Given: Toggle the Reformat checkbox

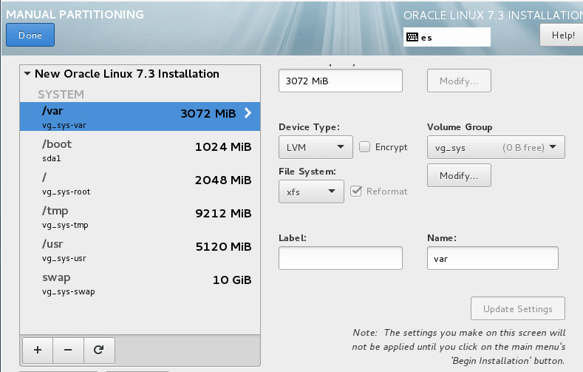Looking at the screenshot, I should (356, 192).
